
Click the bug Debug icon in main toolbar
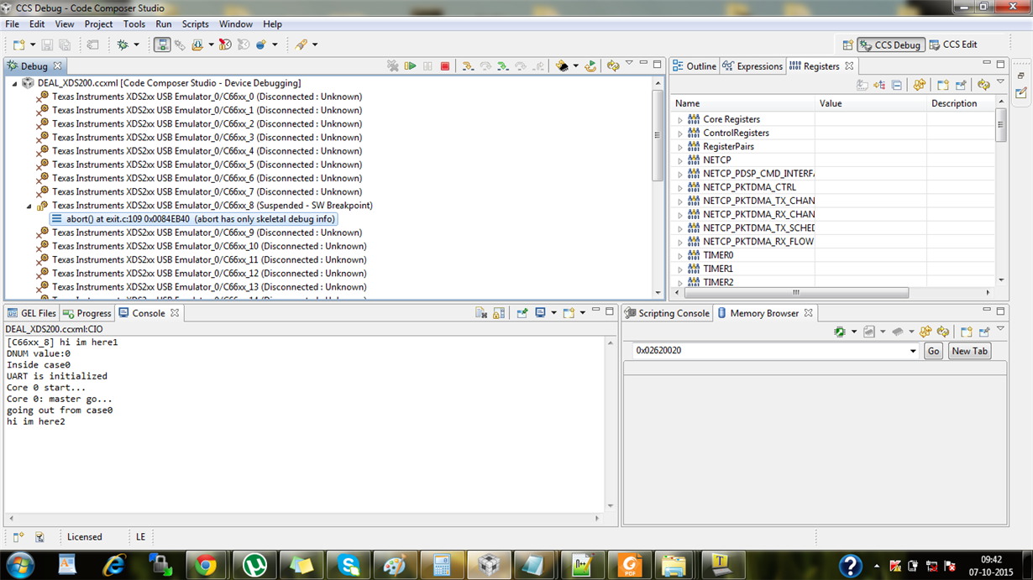pyautogui.click(x=123, y=44)
